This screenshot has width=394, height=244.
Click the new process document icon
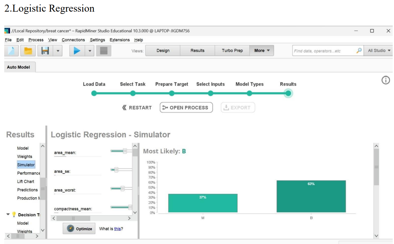[x=11, y=51]
